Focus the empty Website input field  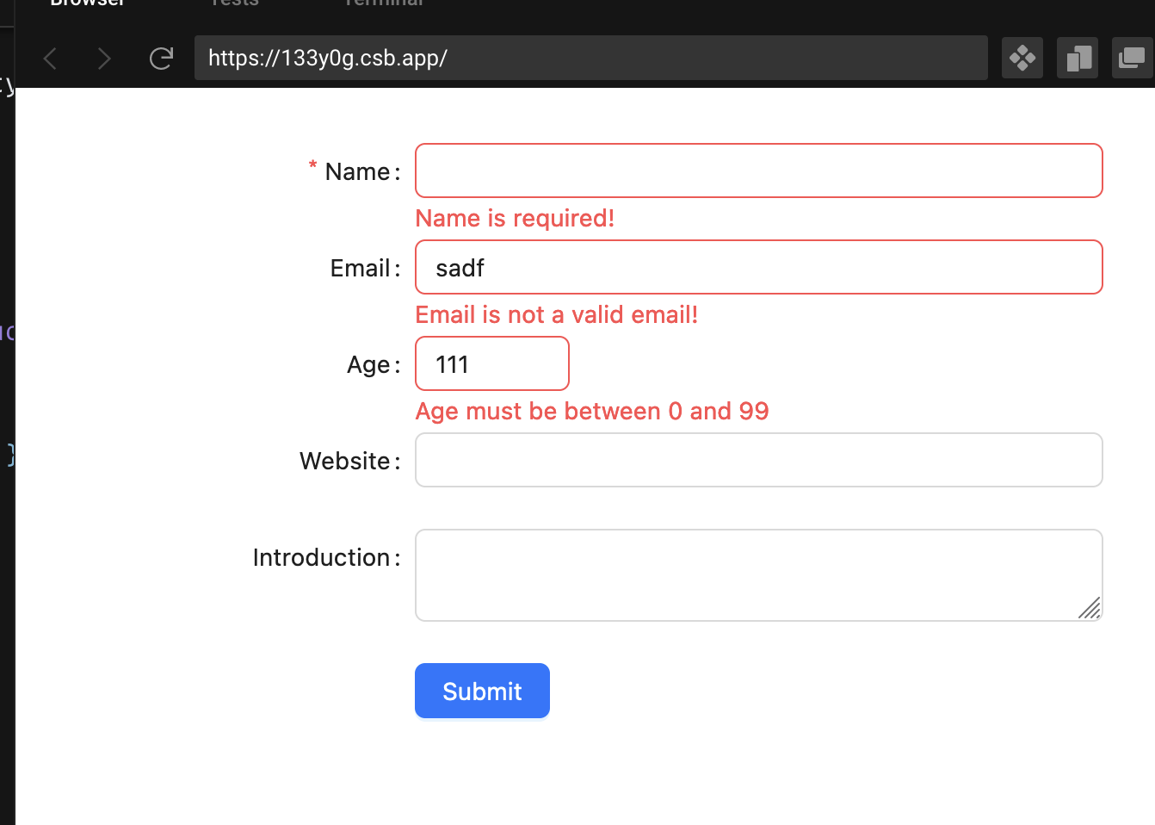coord(757,460)
